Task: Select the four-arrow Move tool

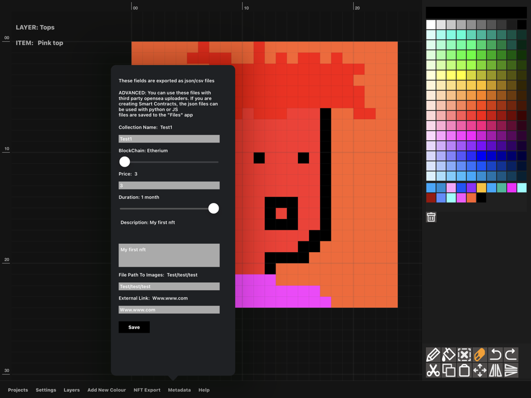Action: pyautogui.click(x=480, y=370)
